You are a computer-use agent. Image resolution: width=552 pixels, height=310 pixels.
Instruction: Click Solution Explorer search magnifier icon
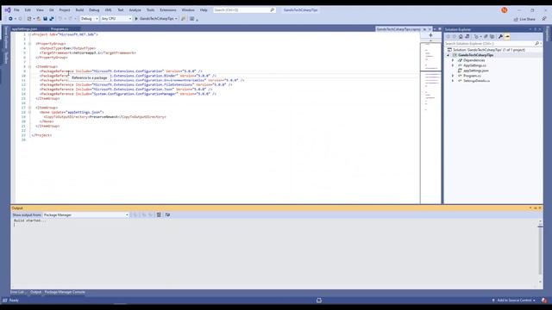click(x=536, y=44)
